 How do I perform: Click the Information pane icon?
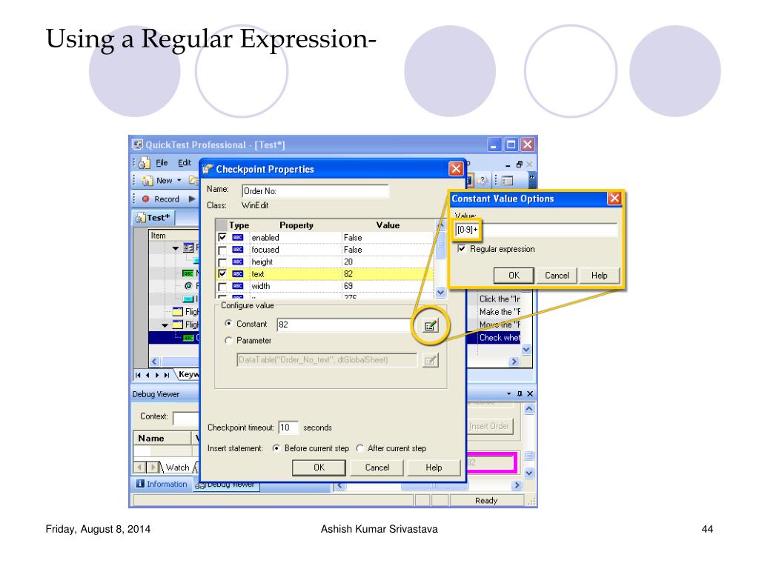point(140,483)
